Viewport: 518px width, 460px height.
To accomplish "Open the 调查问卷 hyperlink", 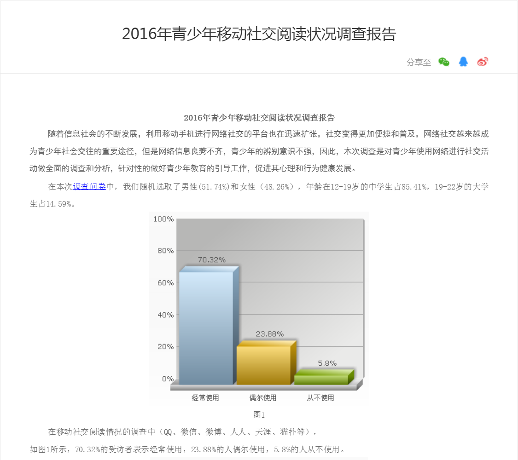I will pos(89,186).
